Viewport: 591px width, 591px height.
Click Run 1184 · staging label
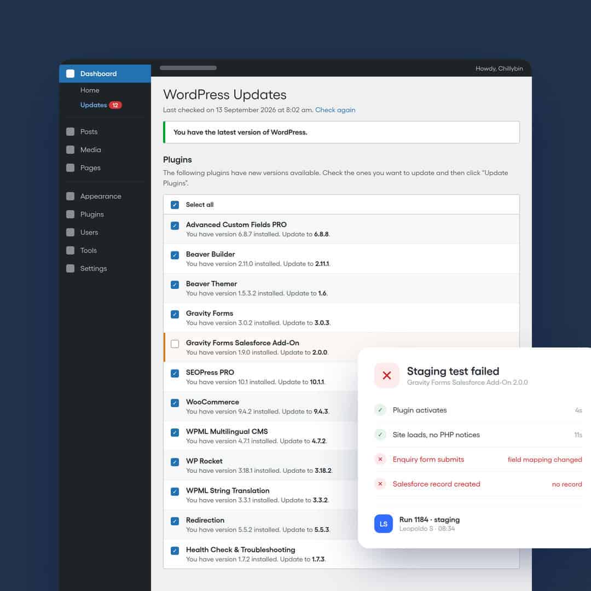[x=430, y=519]
